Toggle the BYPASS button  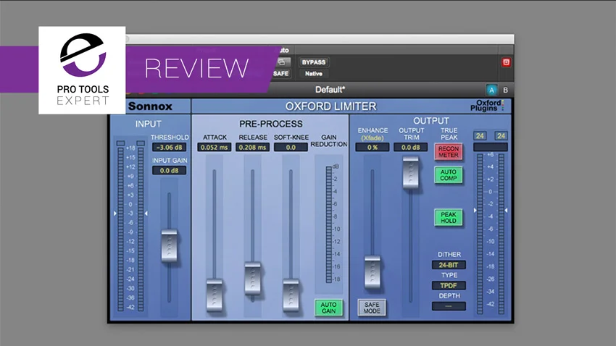pos(314,62)
